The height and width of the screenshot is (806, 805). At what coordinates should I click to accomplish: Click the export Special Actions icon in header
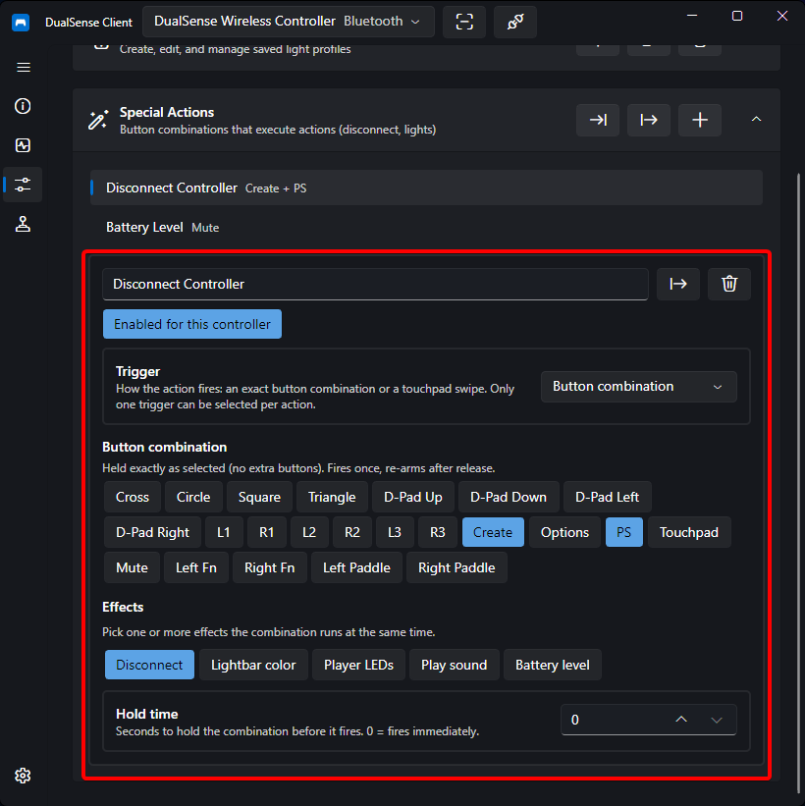click(x=649, y=121)
